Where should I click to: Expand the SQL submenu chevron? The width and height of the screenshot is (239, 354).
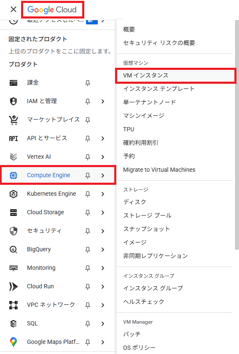tap(103, 324)
